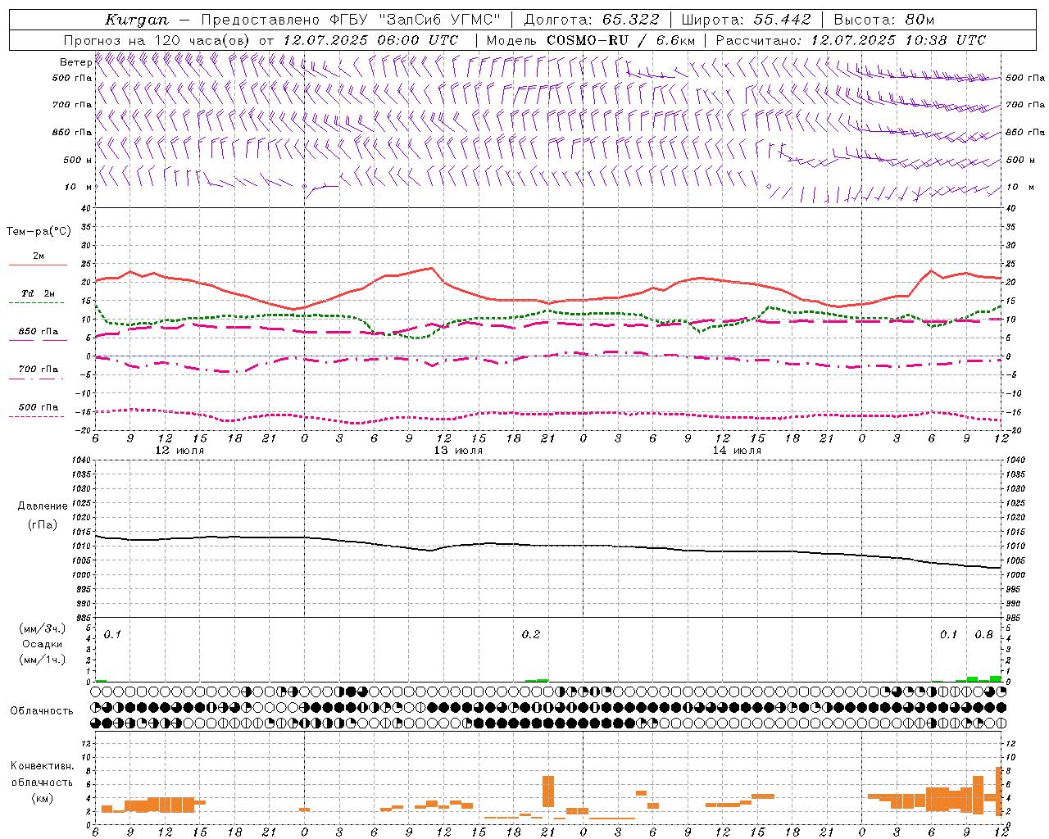
Task: Click the "14 июля" date label
Action: point(737,451)
